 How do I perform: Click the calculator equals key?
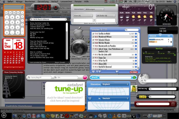pyautogui.click(x=23, y=31)
